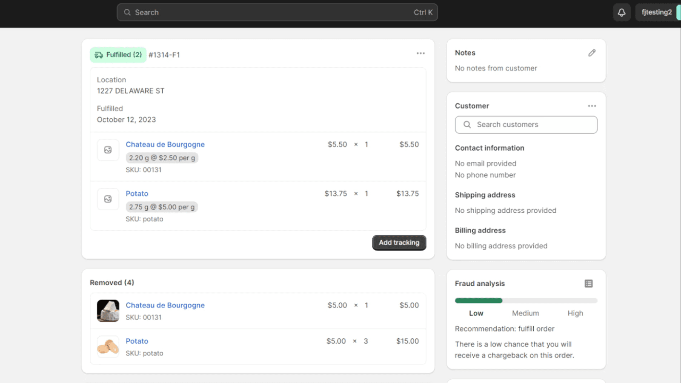Screen dimensions: 681x383
Task: Click the fraud analysis risk level bar
Action: [x=526, y=300]
